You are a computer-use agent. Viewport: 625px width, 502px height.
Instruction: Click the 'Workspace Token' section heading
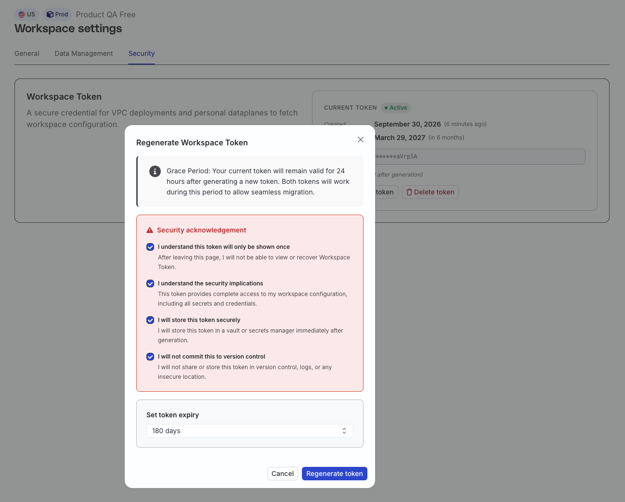64,97
